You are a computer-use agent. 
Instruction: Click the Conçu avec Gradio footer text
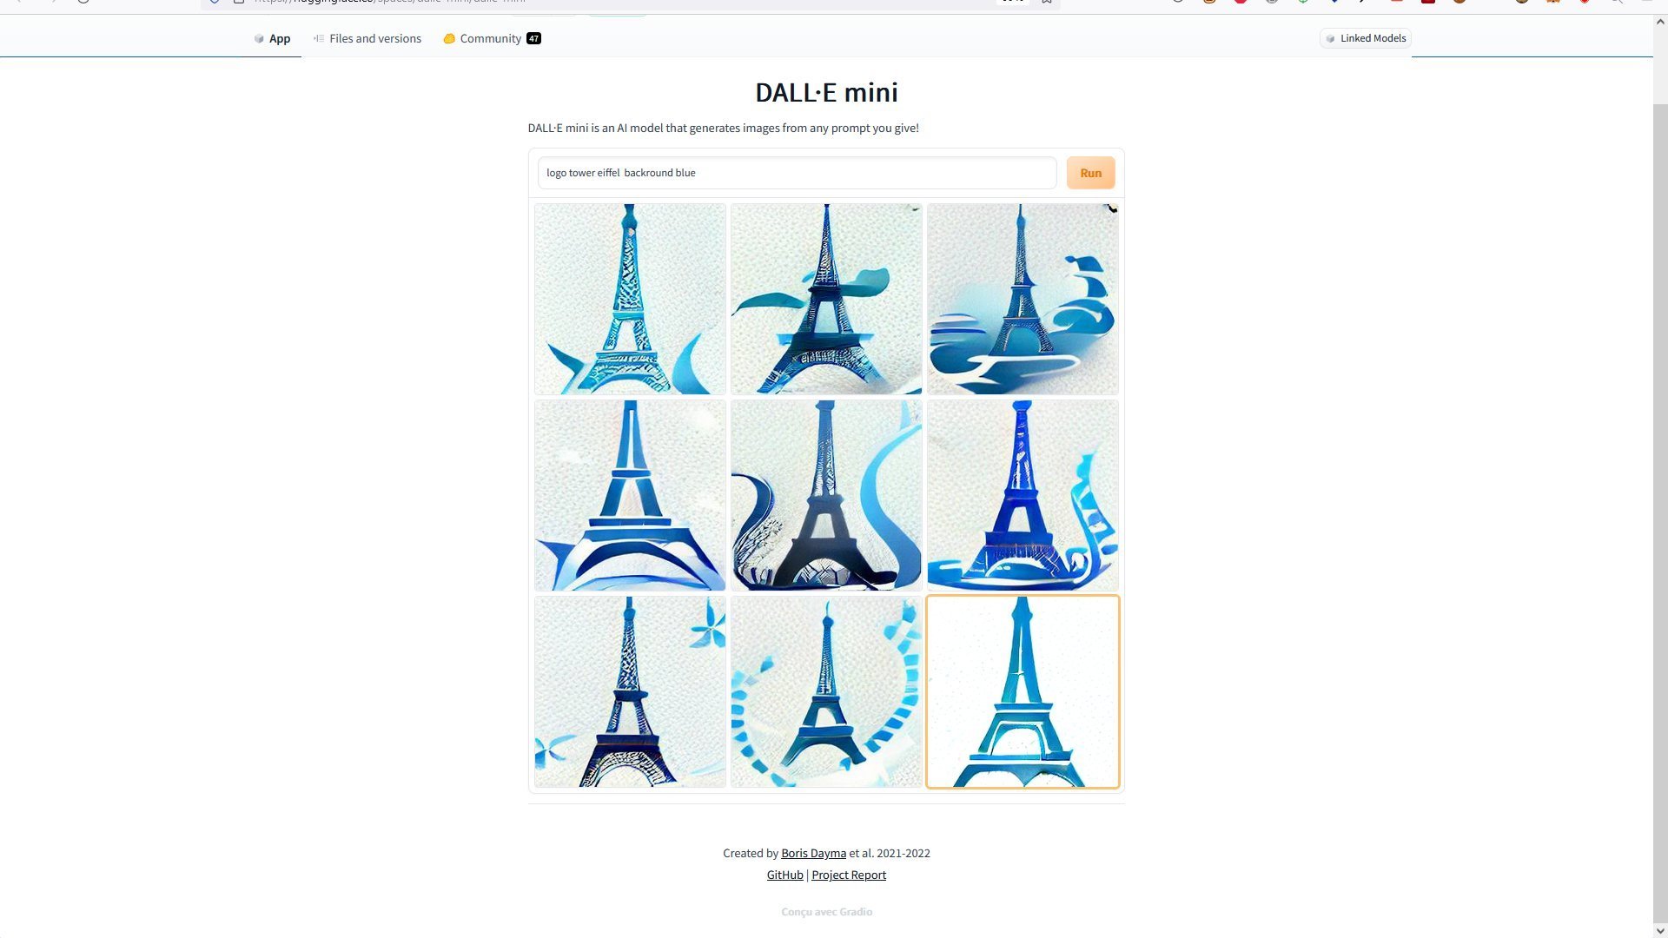pos(826,912)
